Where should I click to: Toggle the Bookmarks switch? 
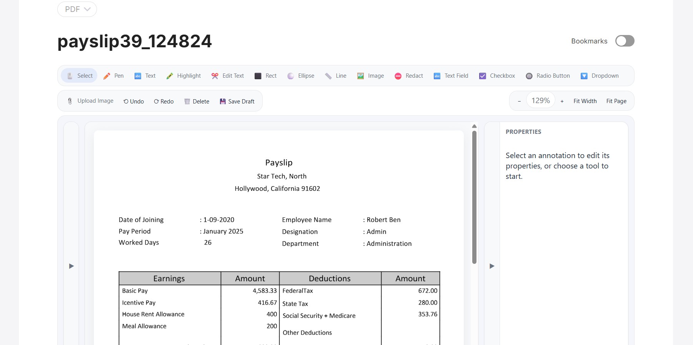click(625, 41)
